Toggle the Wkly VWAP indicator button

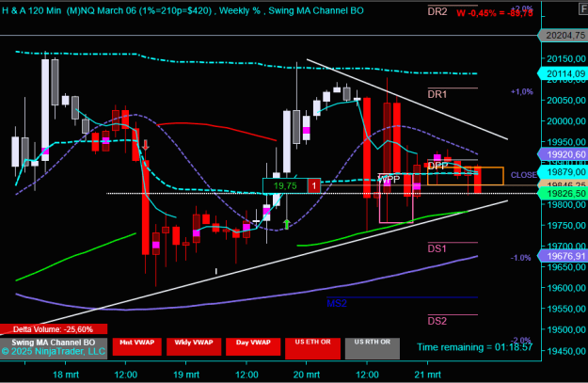(x=194, y=346)
